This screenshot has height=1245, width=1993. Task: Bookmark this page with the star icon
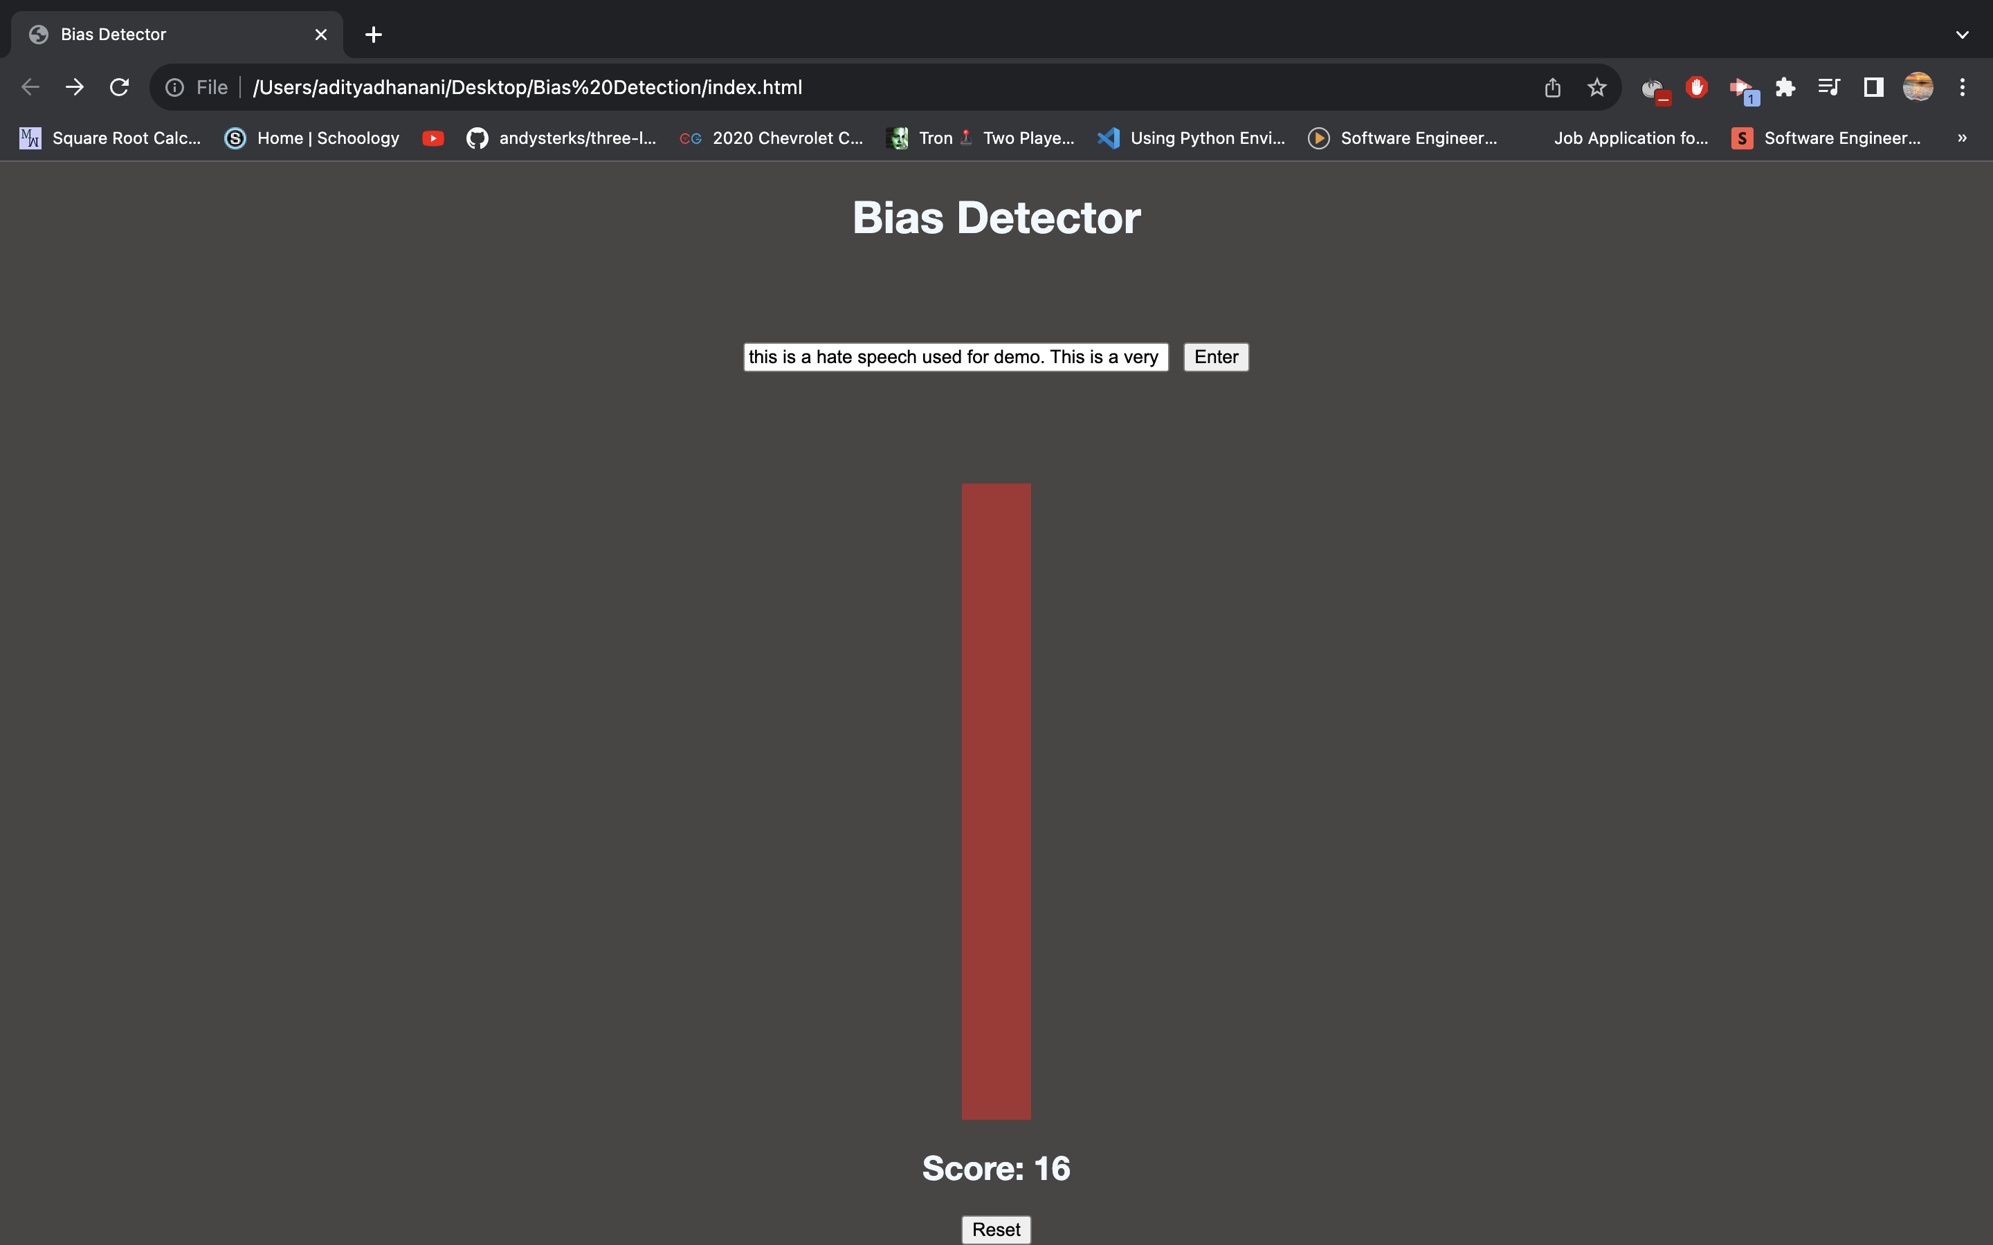pos(1597,87)
